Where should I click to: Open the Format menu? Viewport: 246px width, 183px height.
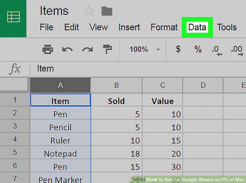coord(164,27)
